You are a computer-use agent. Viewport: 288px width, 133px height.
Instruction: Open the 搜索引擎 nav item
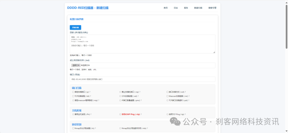pos(212,8)
